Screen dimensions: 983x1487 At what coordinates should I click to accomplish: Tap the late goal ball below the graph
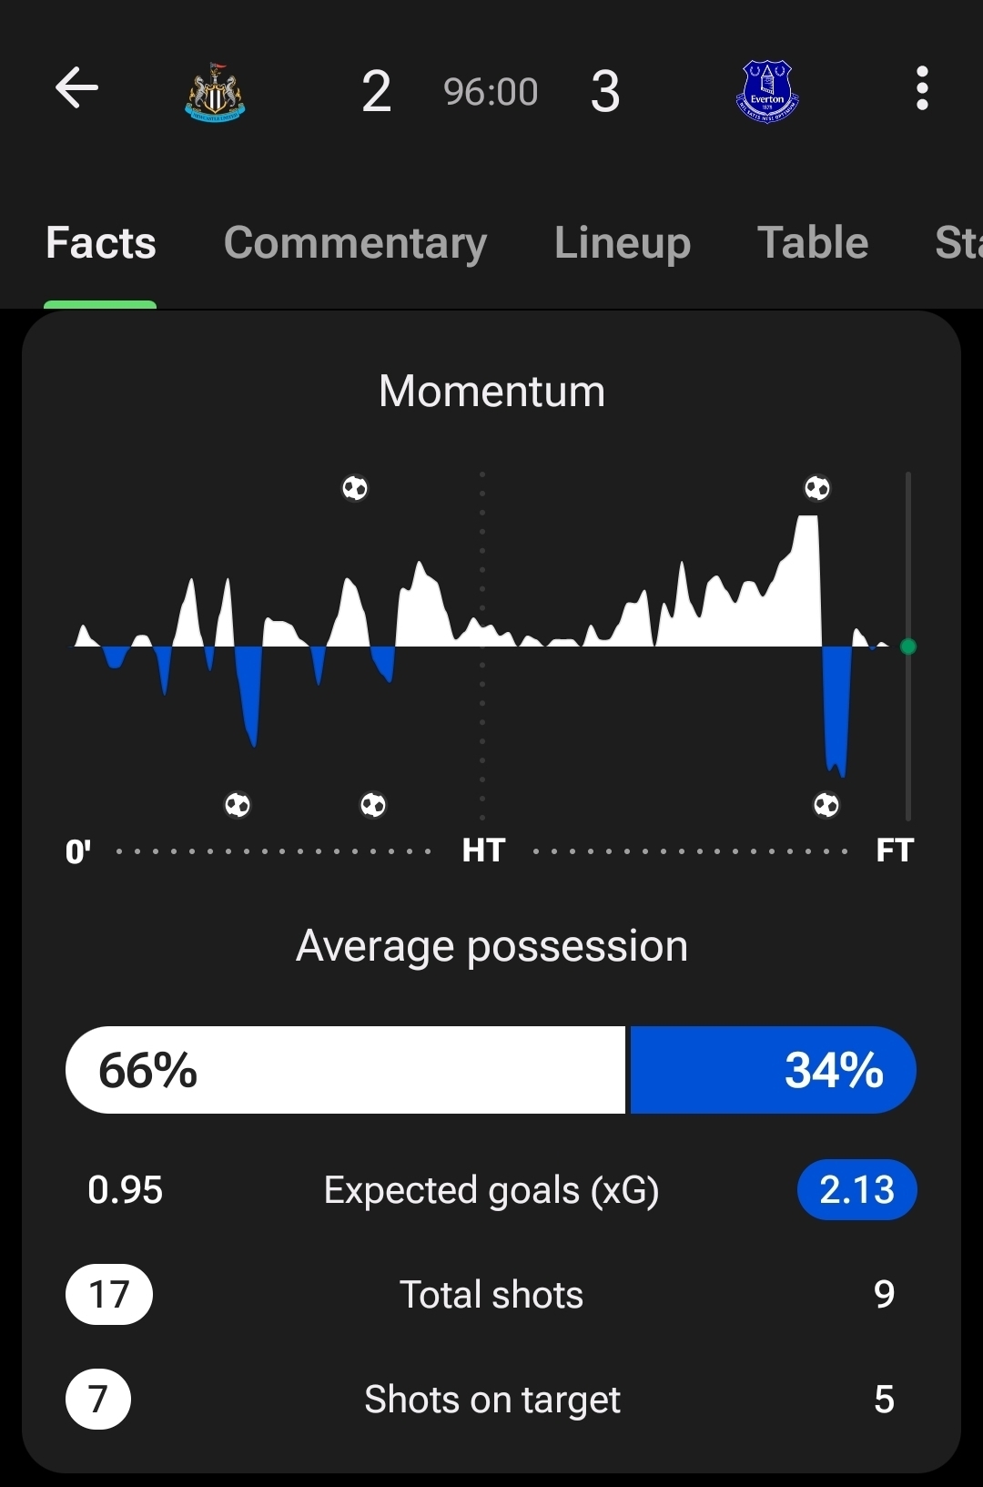[x=826, y=805]
